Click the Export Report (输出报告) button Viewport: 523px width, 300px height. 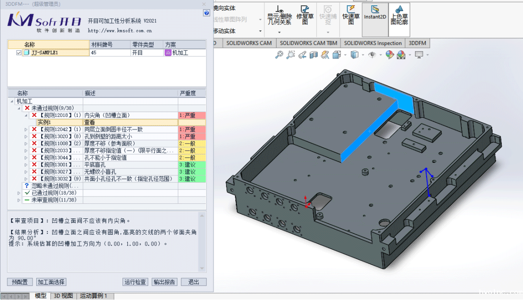click(165, 282)
